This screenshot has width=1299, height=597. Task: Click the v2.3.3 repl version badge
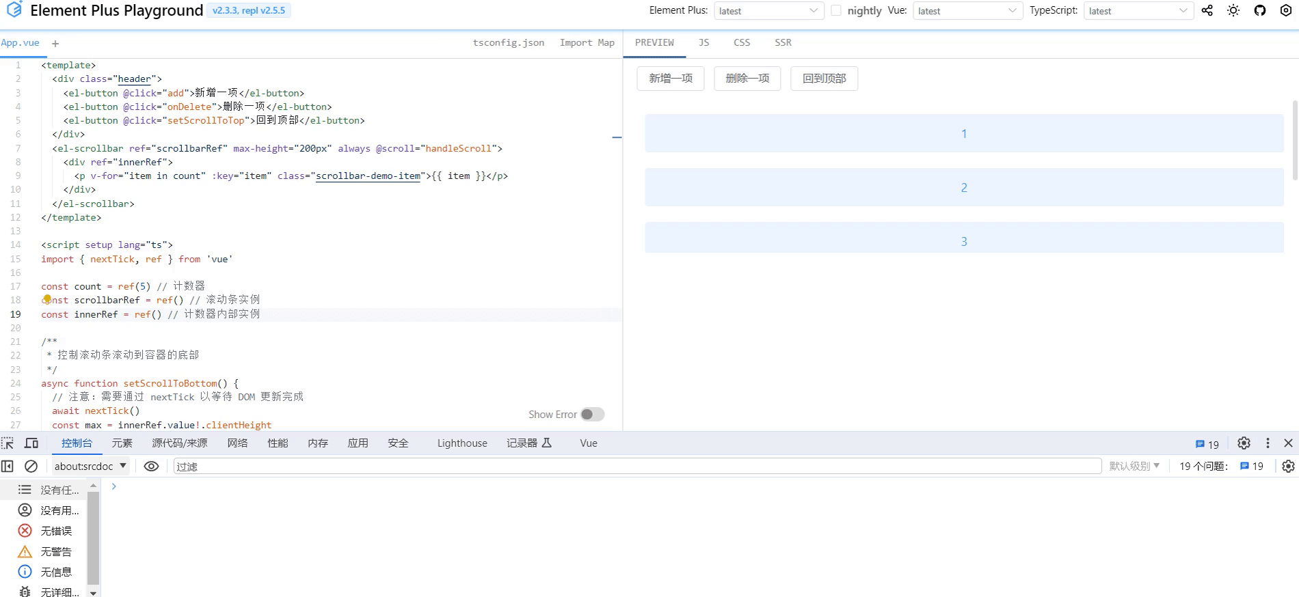click(249, 10)
